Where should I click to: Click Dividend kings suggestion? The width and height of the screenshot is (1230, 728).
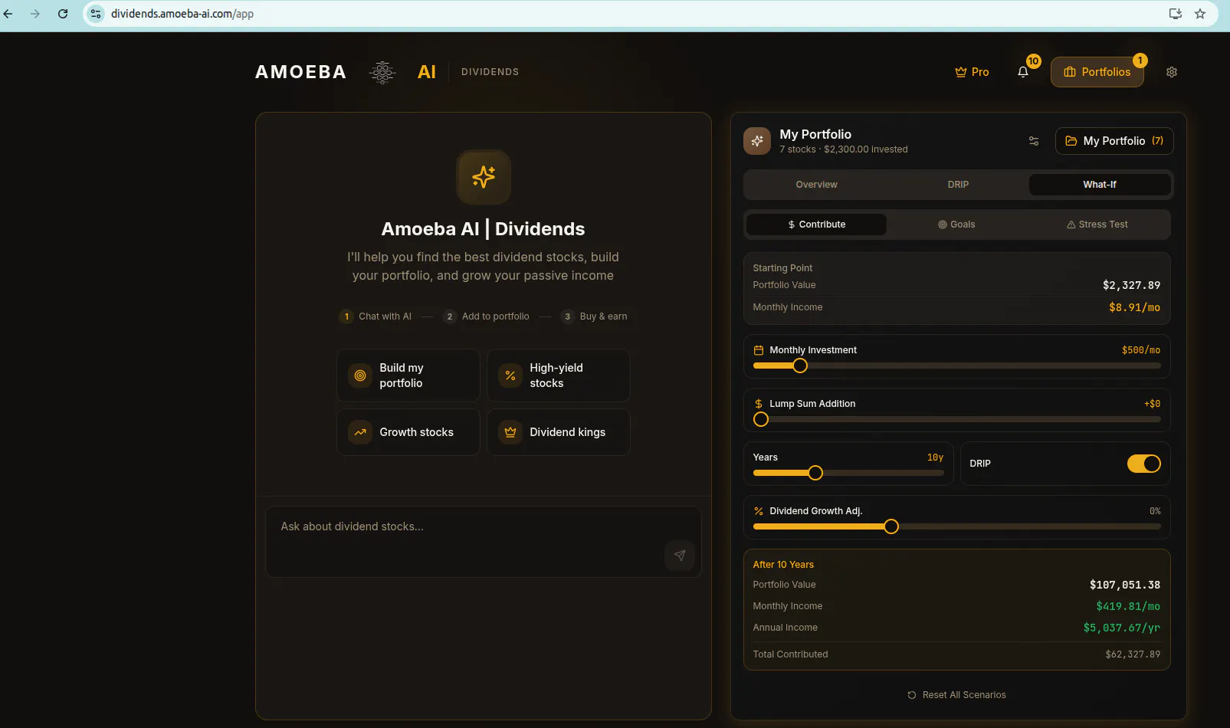[559, 432]
